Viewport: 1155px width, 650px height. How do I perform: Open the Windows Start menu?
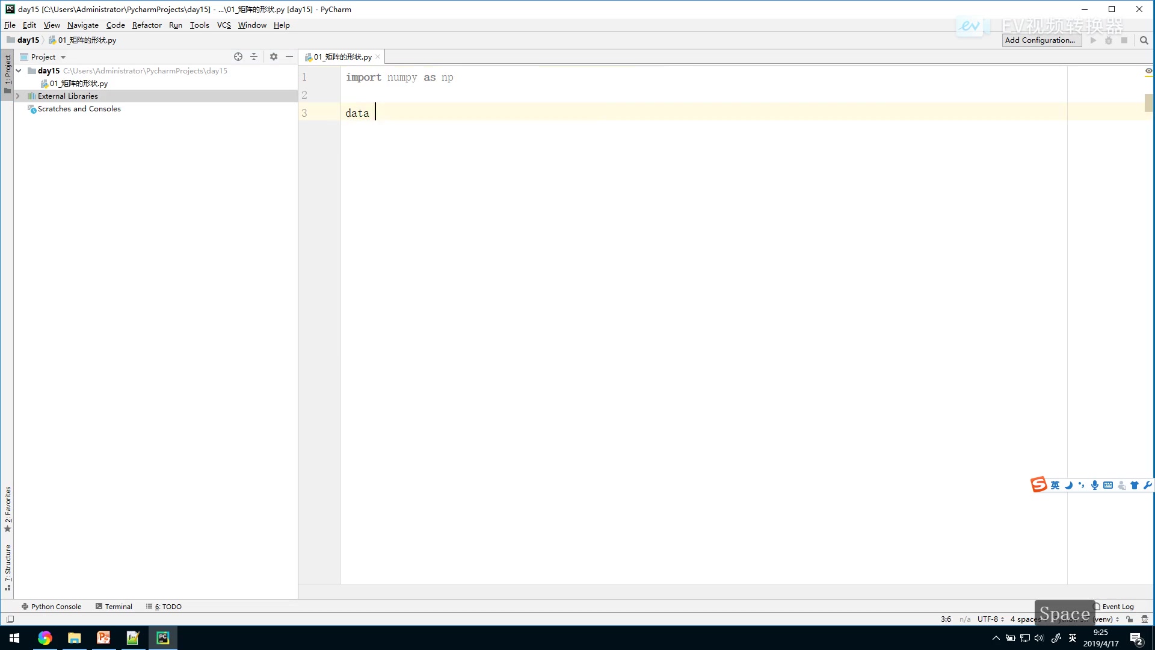[14, 638]
